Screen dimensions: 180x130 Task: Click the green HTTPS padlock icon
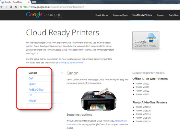click(21, 7)
